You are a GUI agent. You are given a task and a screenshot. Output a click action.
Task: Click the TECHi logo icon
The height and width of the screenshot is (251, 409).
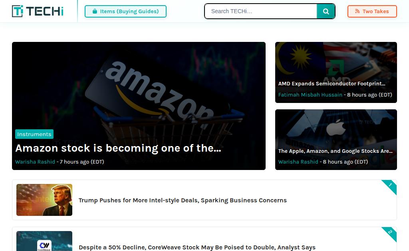coord(18,11)
